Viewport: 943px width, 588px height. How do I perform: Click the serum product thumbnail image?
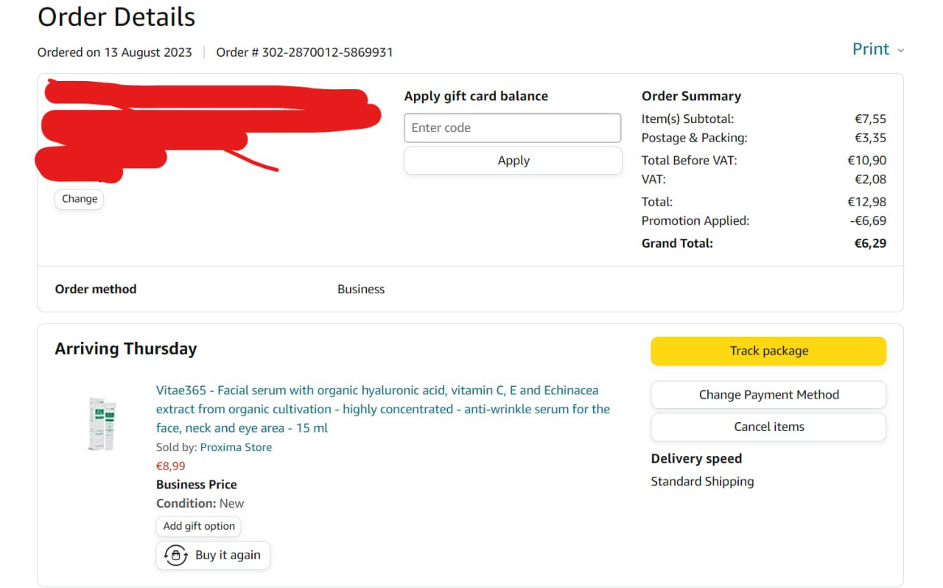[102, 424]
